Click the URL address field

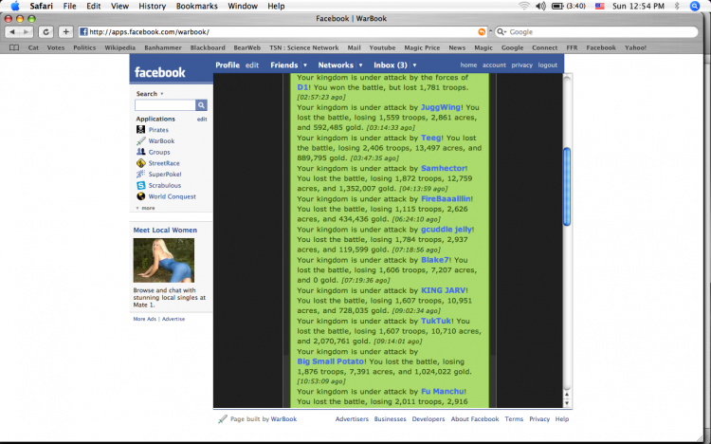point(283,31)
